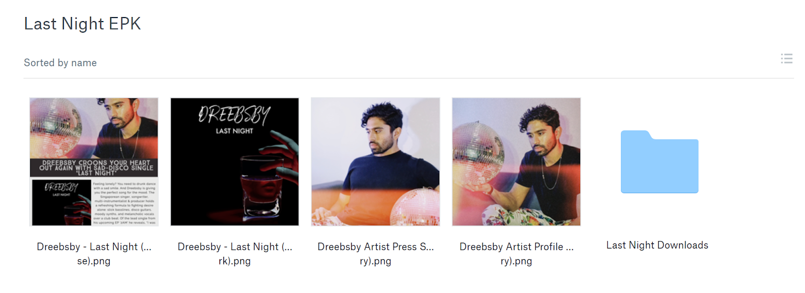Click the "Dreebsby - Last Night (...se).png" file name

(94, 254)
